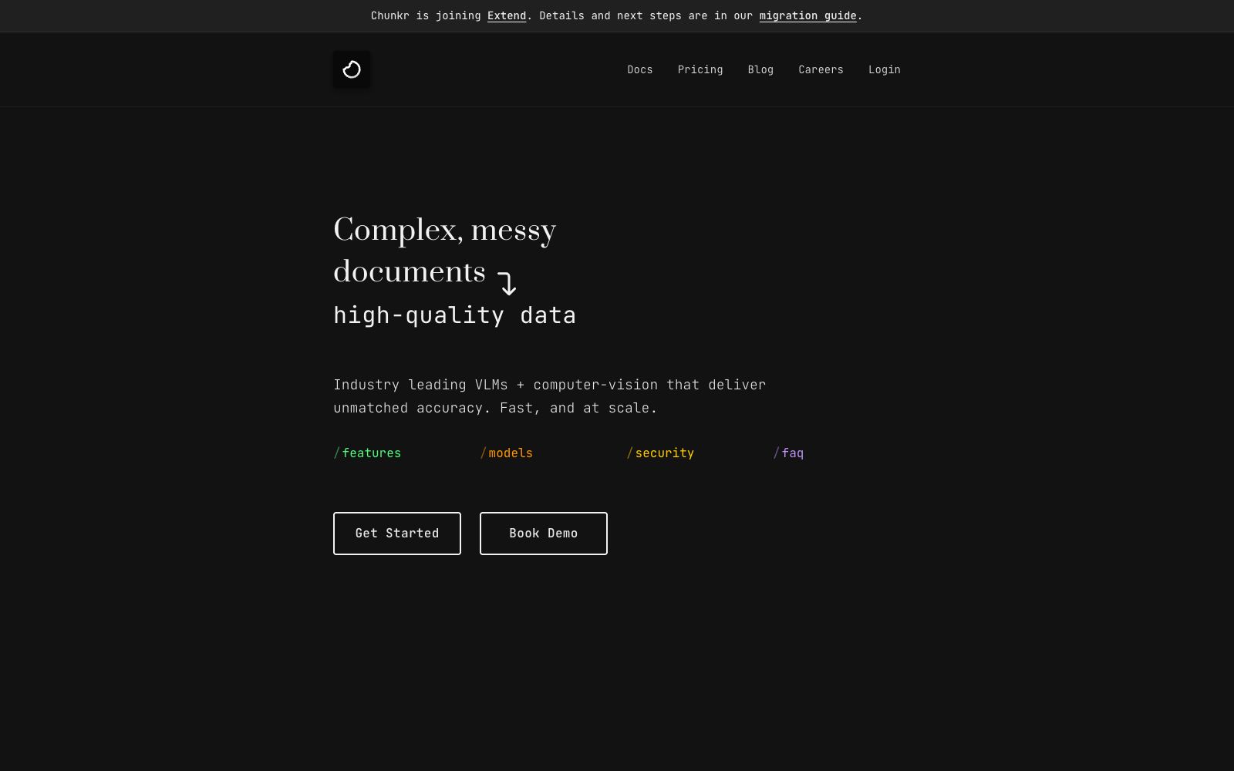Jump to the /models section

[x=506, y=453]
